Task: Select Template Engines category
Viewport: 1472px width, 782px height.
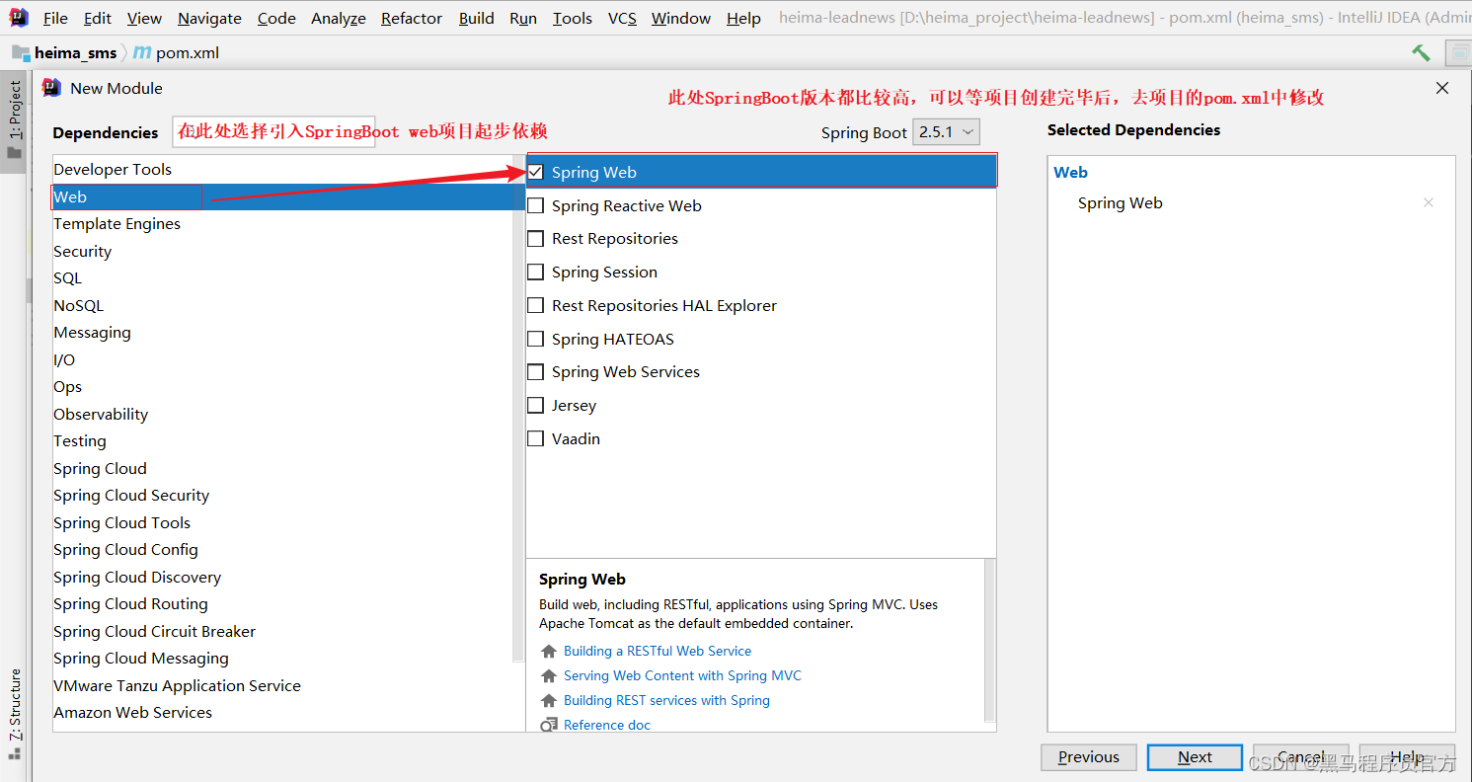Action: [x=282, y=224]
